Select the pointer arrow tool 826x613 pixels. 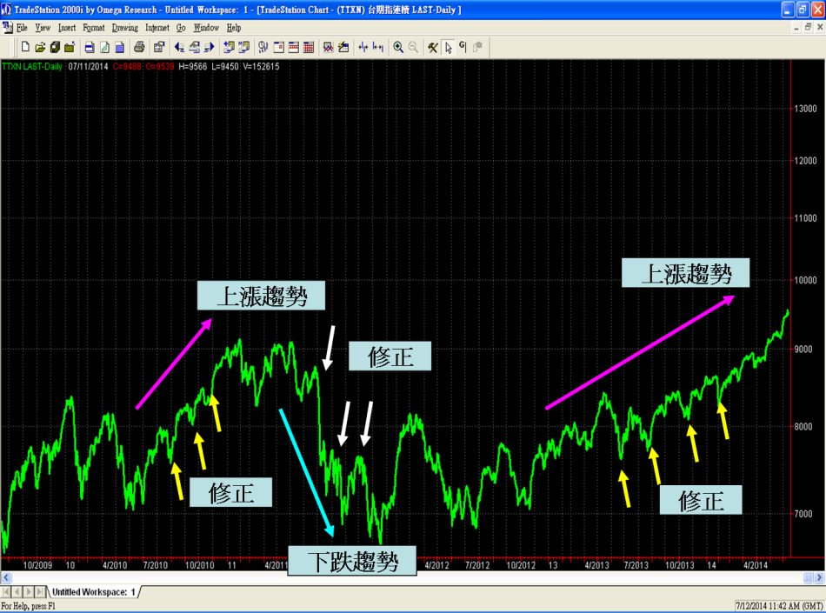pos(448,47)
